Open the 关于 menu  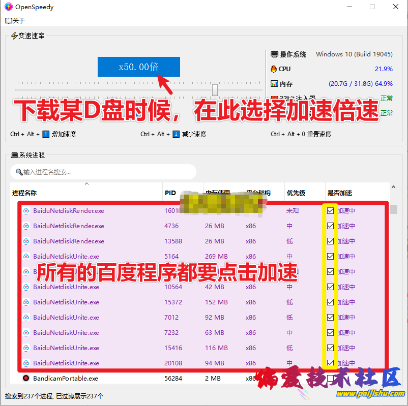click(x=14, y=20)
